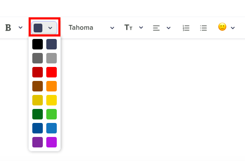Viewport: 245px width, 161px height.
Task: Click the font size Tt icon
Action: point(128,28)
